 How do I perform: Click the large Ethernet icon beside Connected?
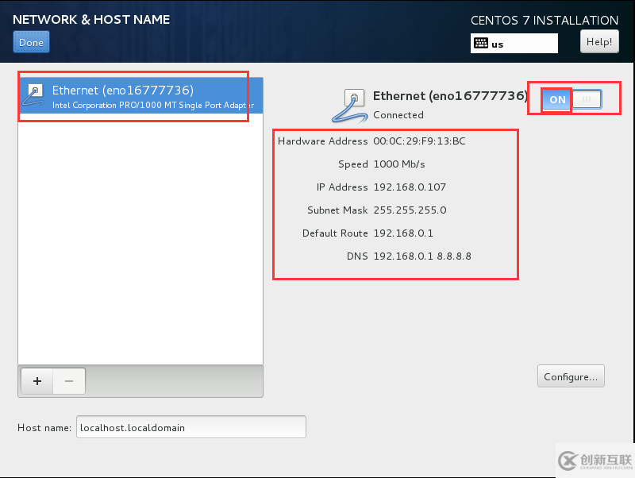click(x=350, y=106)
